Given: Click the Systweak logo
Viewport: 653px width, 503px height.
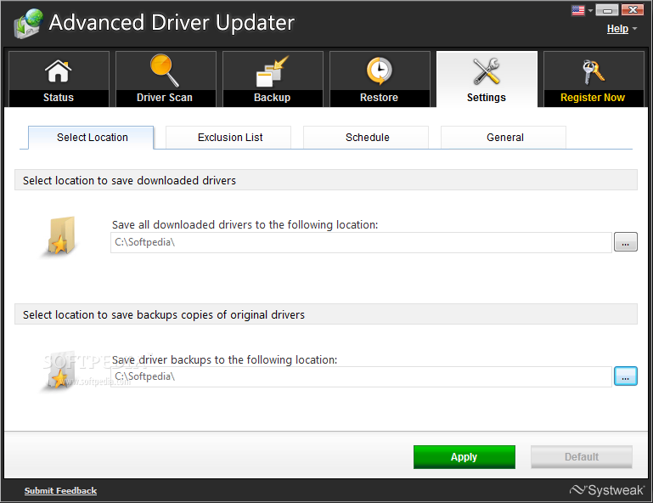Looking at the screenshot, I should [607, 490].
